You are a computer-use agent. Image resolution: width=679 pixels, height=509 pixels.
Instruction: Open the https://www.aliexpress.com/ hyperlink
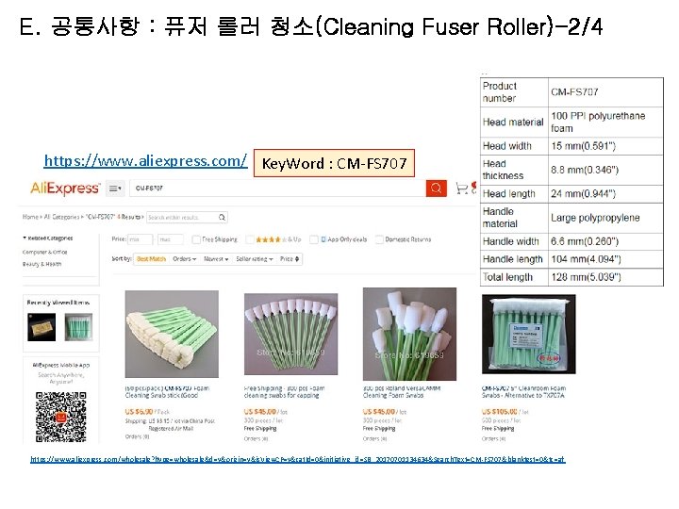pyautogui.click(x=145, y=160)
